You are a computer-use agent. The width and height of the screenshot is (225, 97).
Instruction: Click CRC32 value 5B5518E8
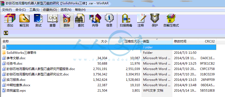click(207, 91)
